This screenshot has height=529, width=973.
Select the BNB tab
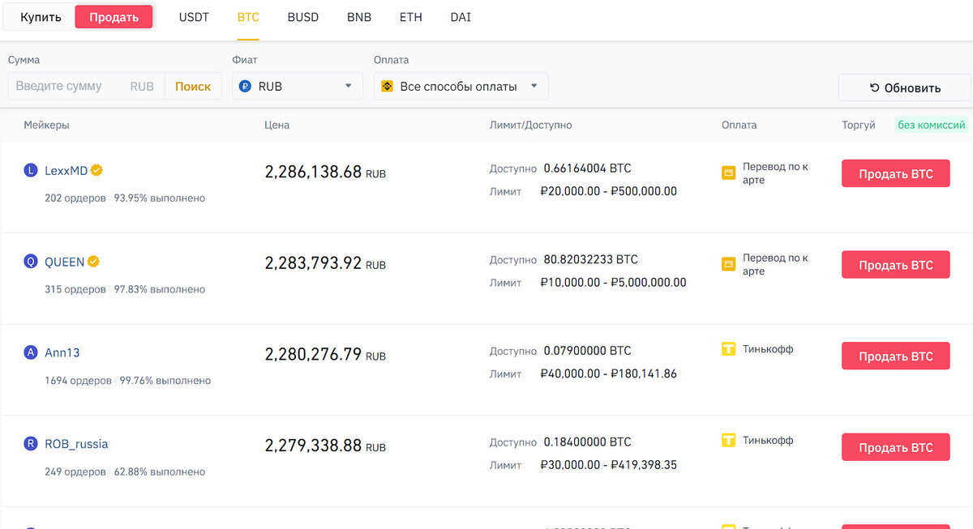tap(359, 17)
